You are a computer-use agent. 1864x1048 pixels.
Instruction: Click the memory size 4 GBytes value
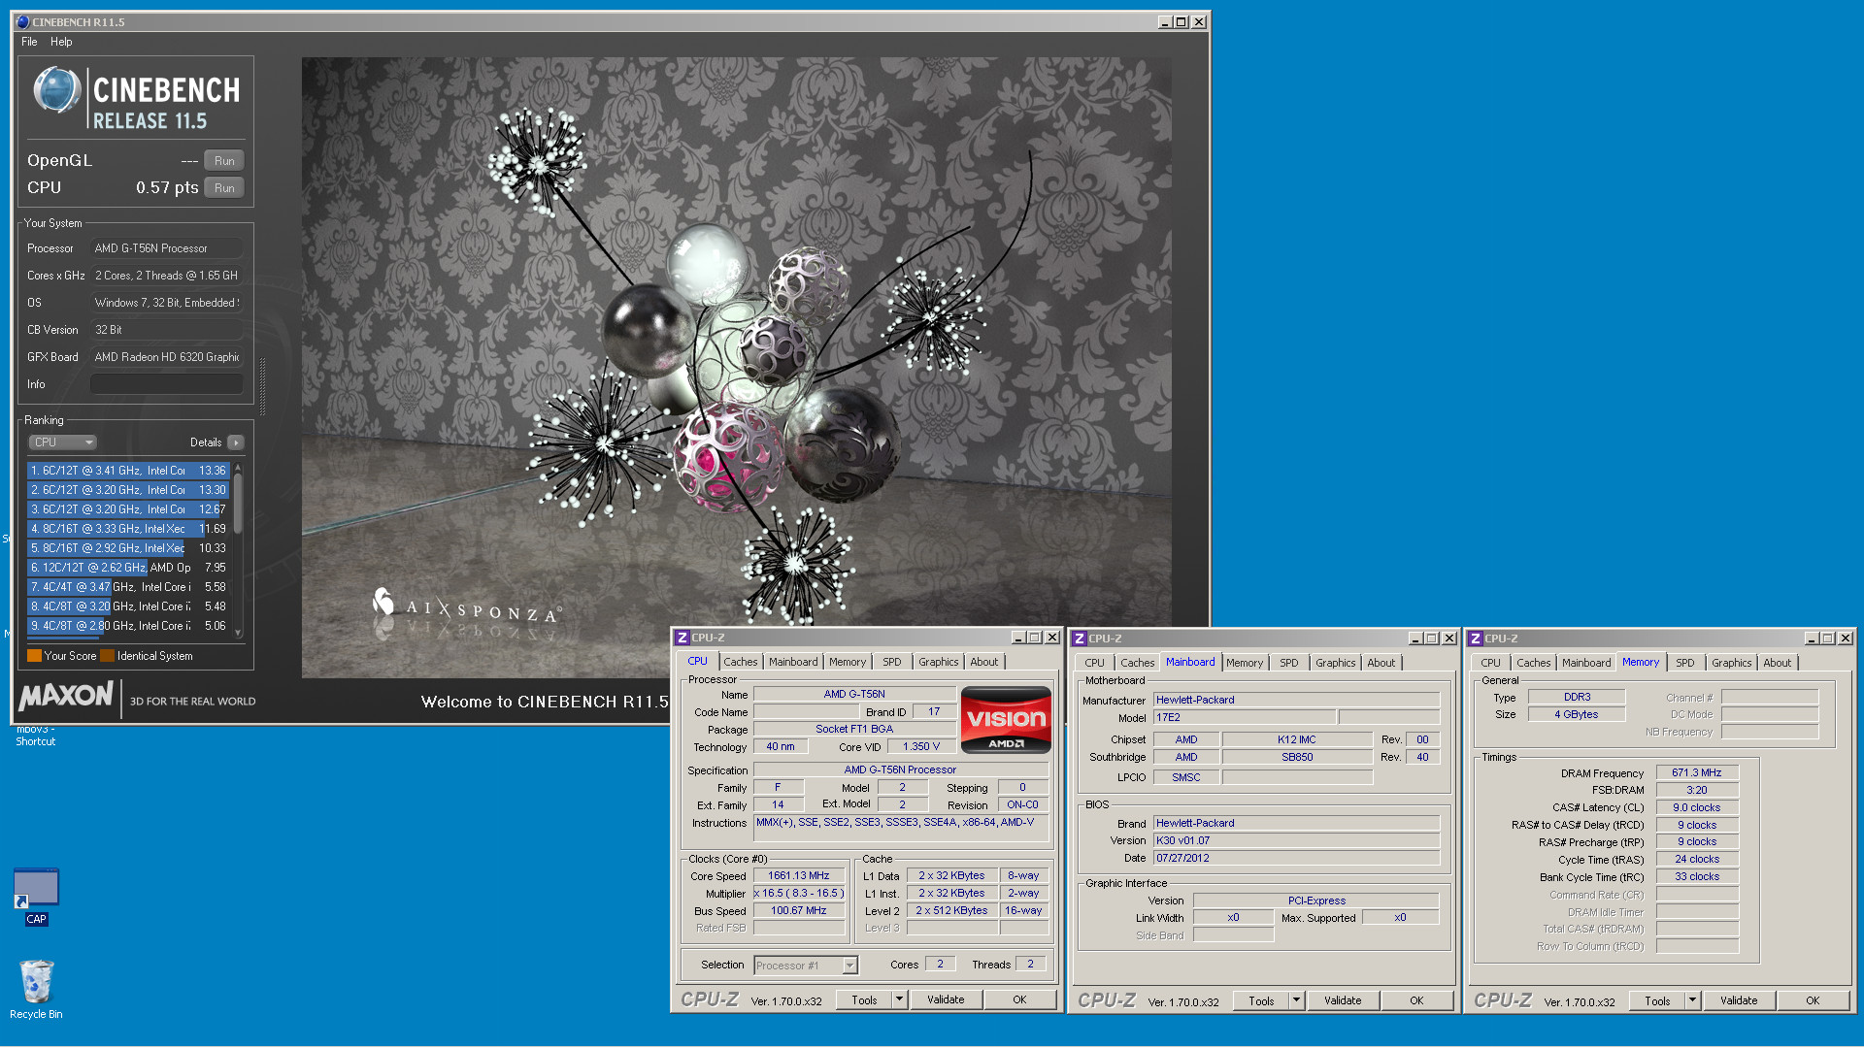point(1576,714)
